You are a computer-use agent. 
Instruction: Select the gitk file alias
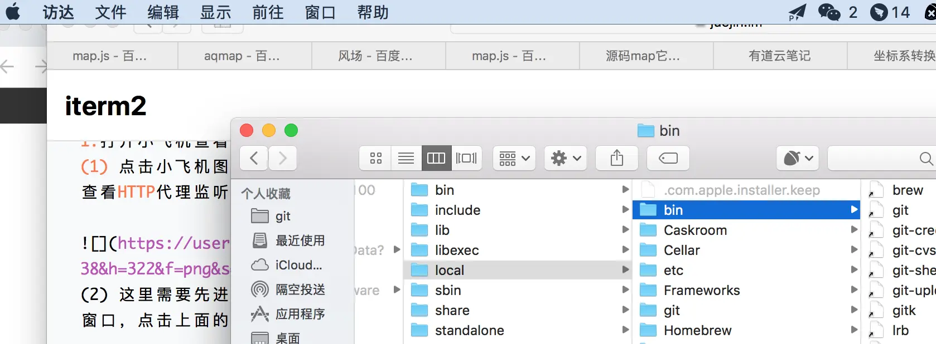(x=899, y=310)
